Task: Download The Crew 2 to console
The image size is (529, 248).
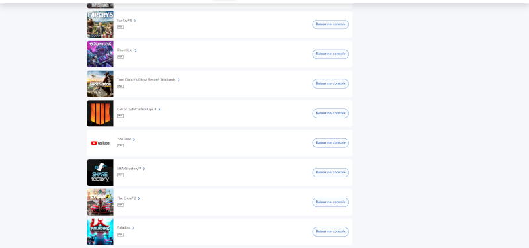Action: coord(331,202)
